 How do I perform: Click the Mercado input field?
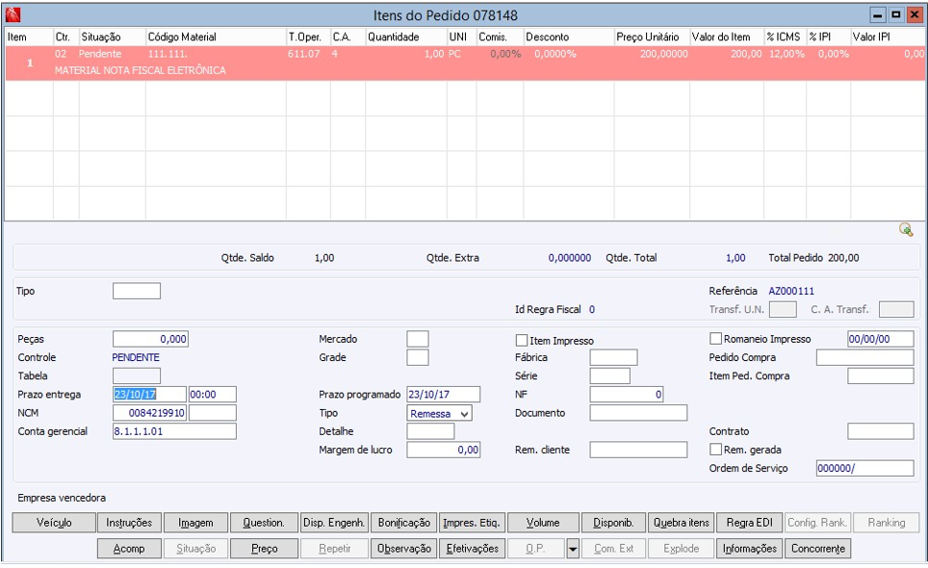(x=418, y=339)
